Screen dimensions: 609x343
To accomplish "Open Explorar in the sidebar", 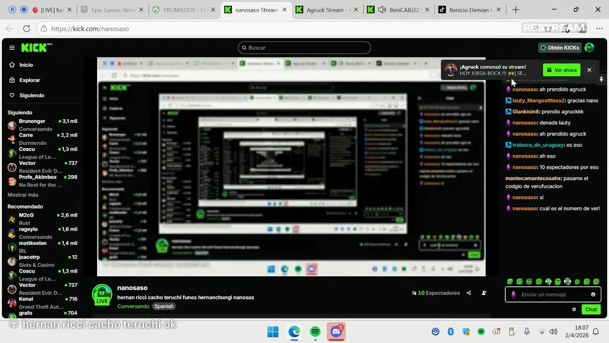I will pos(29,80).
